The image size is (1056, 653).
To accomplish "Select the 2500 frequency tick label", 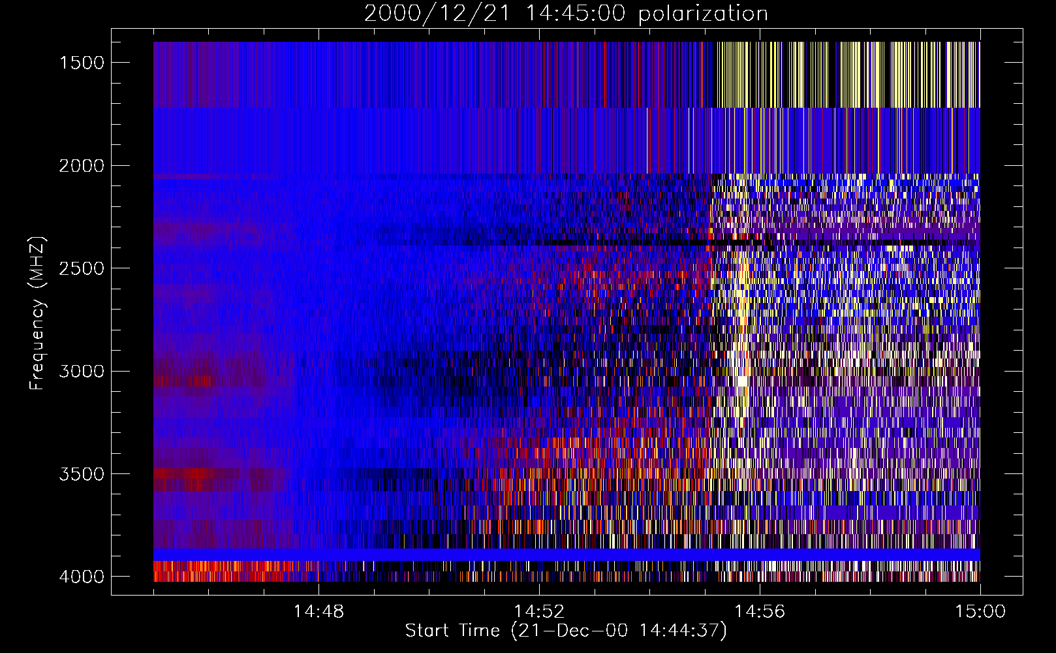I will 82,268.
